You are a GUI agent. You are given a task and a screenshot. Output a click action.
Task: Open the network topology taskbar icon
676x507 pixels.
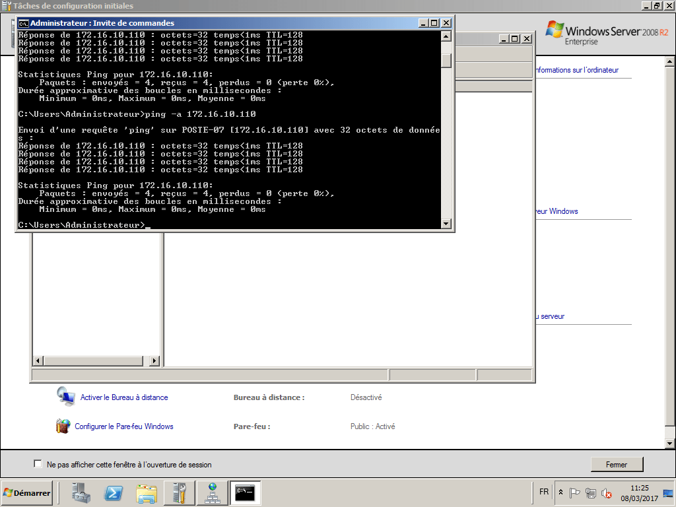212,492
